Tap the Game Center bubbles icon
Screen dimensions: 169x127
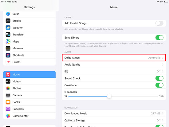[8, 116]
